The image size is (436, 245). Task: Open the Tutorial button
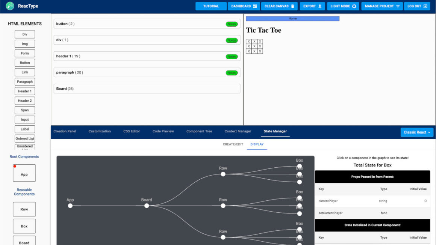point(211,6)
